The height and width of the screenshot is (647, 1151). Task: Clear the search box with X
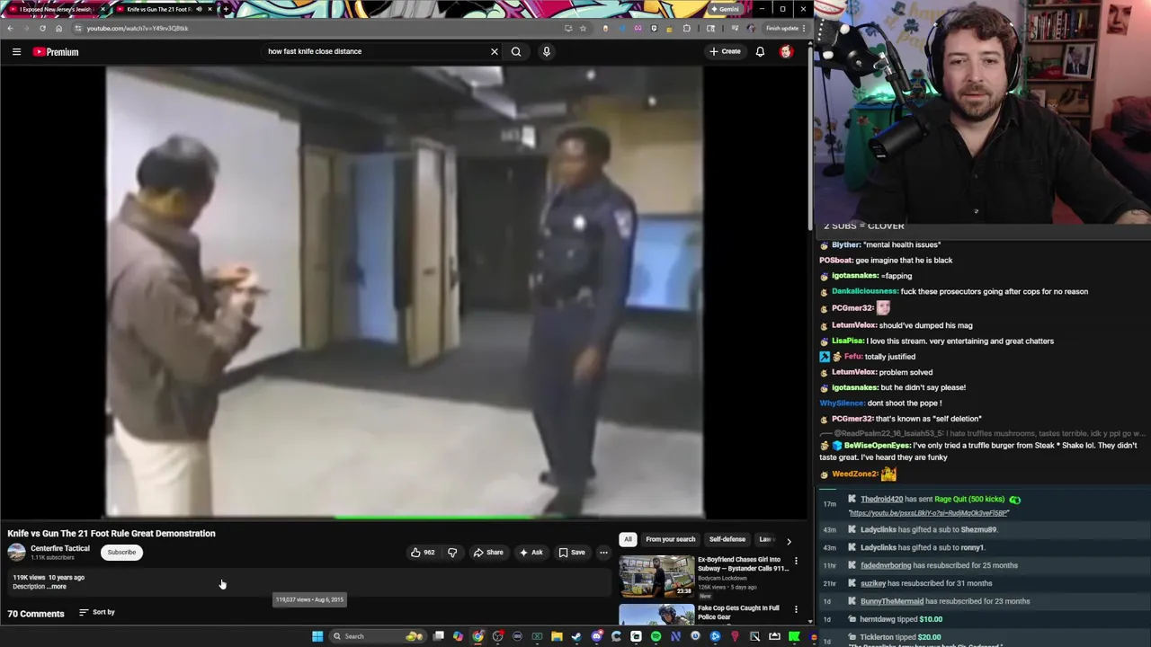pyautogui.click(x=494, y=51)
